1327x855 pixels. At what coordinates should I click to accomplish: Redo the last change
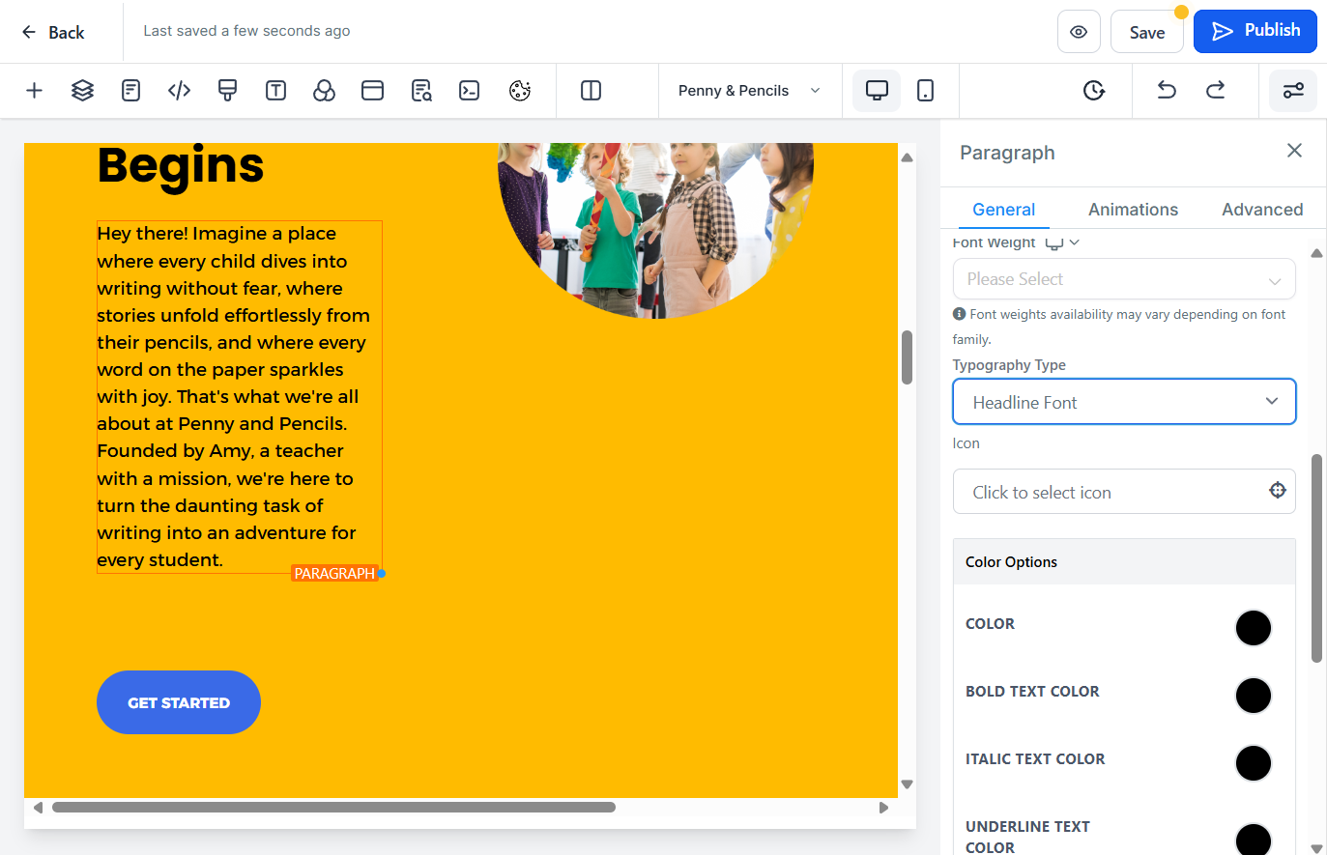tap(1215, 91)
